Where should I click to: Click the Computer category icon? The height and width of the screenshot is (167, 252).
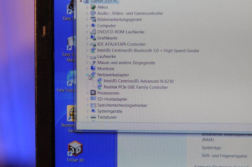pos(93,26)
